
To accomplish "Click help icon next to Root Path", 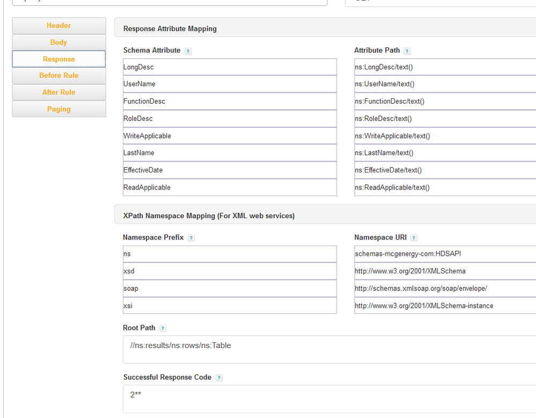I will point(163,328).
